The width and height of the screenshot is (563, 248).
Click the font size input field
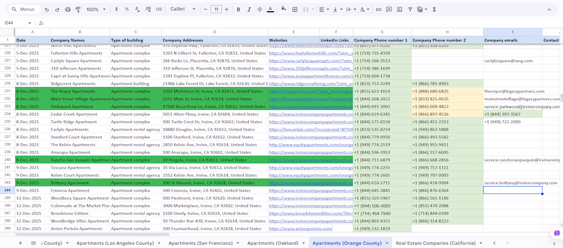pos(216,9)
